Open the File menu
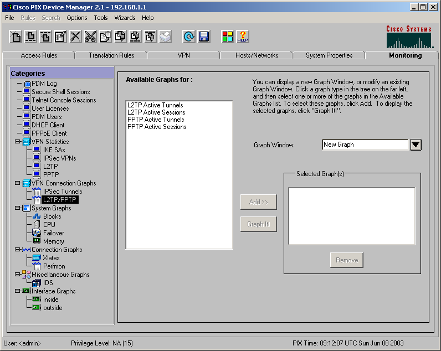Viewport: 441px width, 351px height. point(9,18)
